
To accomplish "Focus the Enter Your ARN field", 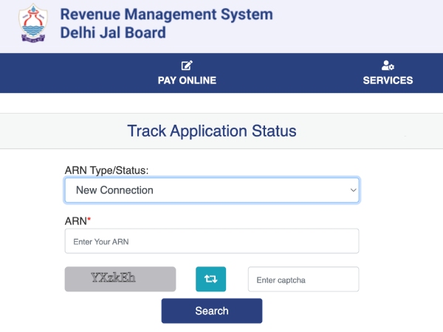I will coord(212,241).
